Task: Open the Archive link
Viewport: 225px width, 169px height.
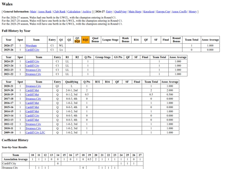Action: coord(87,12)
